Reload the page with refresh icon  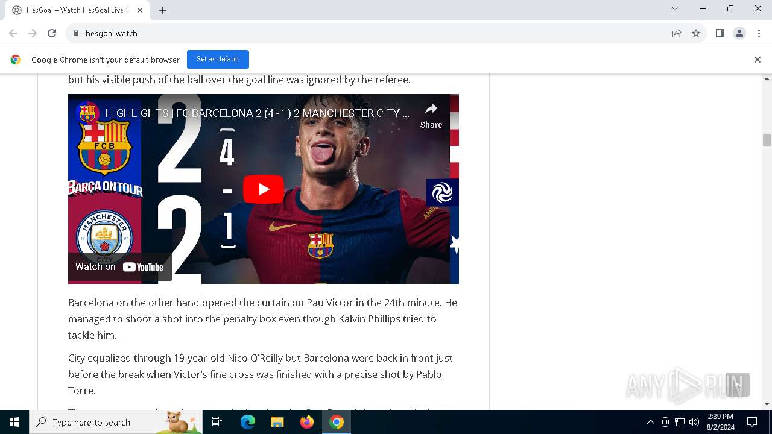[52, 33]
